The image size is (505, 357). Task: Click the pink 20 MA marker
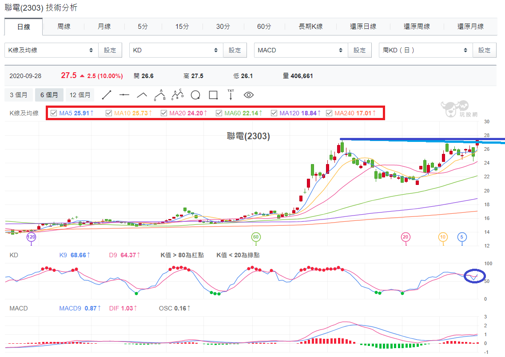[x=406, y=237]
